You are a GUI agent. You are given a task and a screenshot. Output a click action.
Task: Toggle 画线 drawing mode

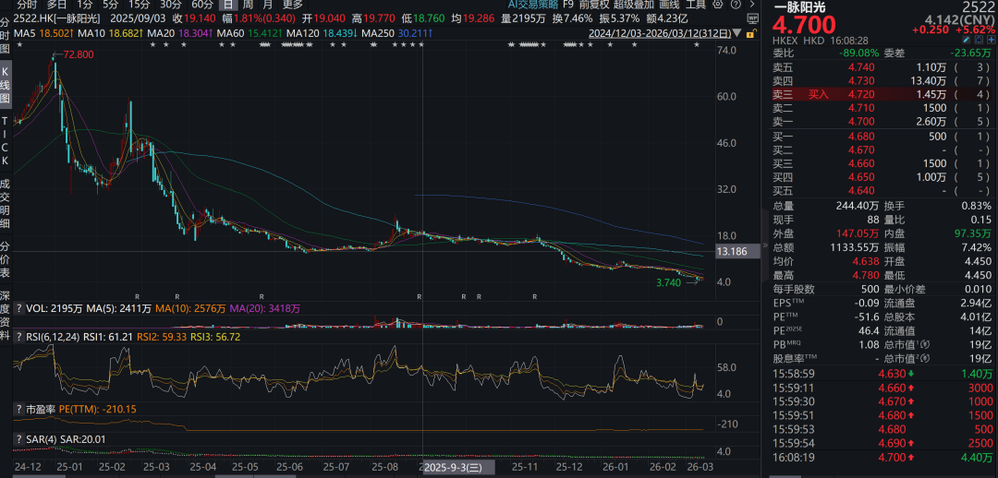point(669,5)
